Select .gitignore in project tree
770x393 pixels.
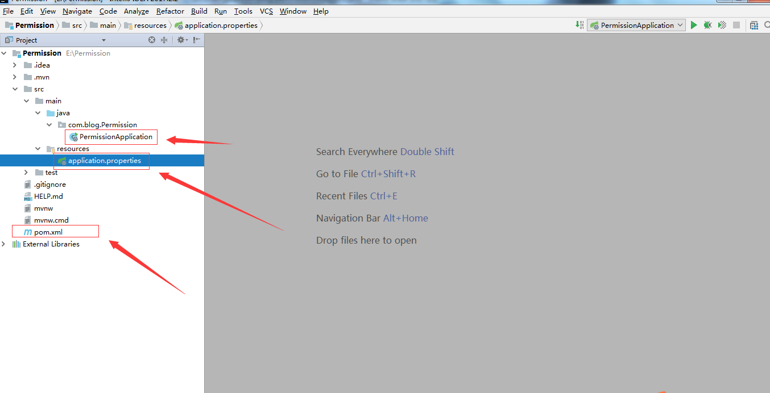coord(50,185)
